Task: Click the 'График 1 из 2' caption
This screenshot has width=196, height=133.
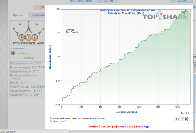Action: pos(58,121)
